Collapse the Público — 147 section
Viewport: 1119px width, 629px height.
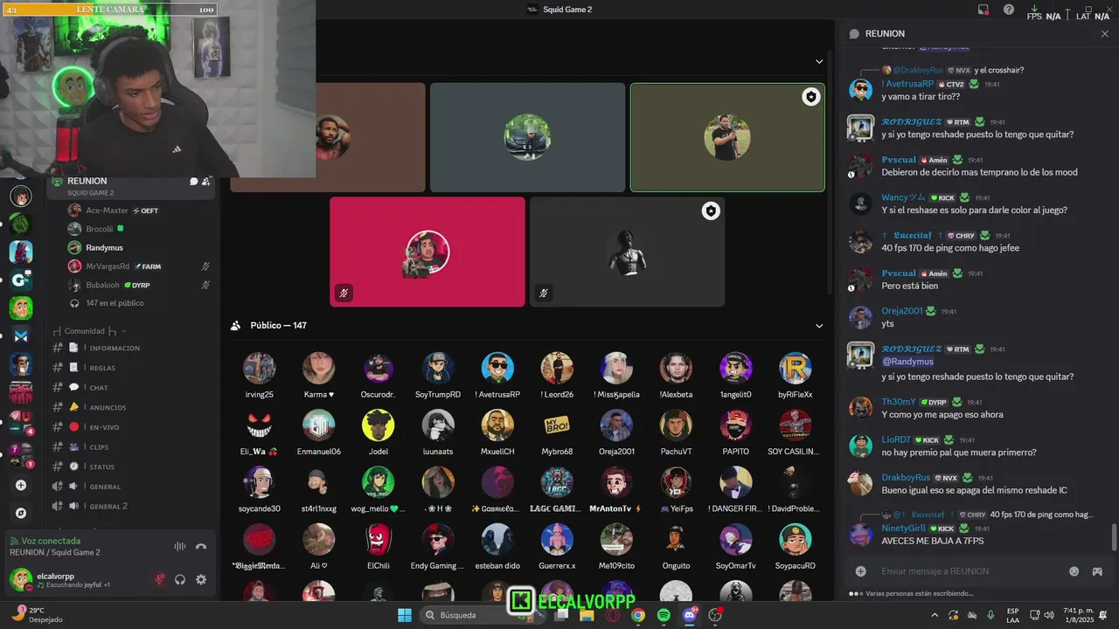click(819, 326)
